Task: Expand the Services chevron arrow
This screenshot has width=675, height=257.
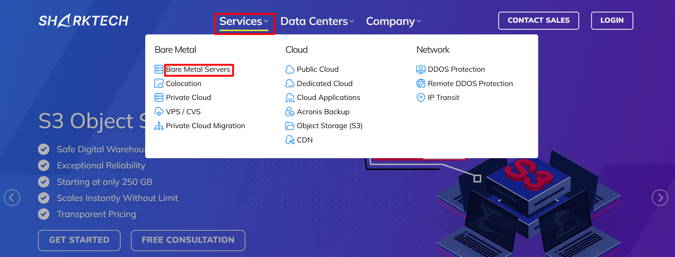Action: click(x=266, y=22)
